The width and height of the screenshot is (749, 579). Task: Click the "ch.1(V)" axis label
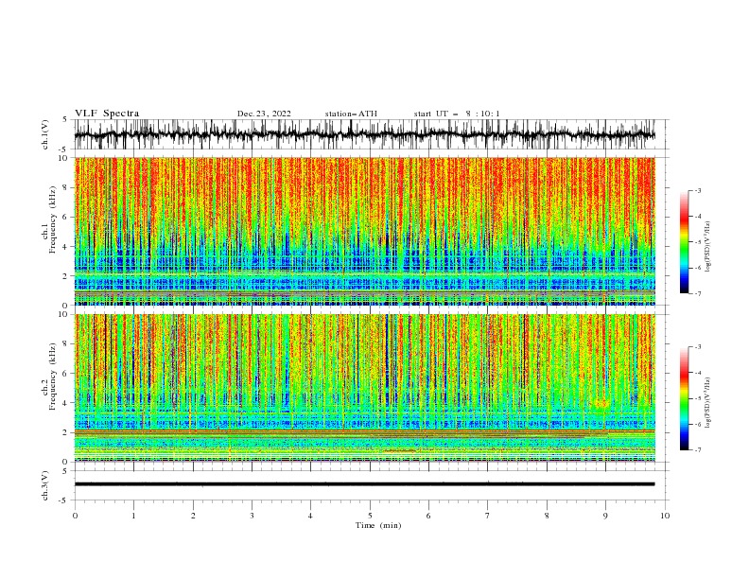point(45,134)
